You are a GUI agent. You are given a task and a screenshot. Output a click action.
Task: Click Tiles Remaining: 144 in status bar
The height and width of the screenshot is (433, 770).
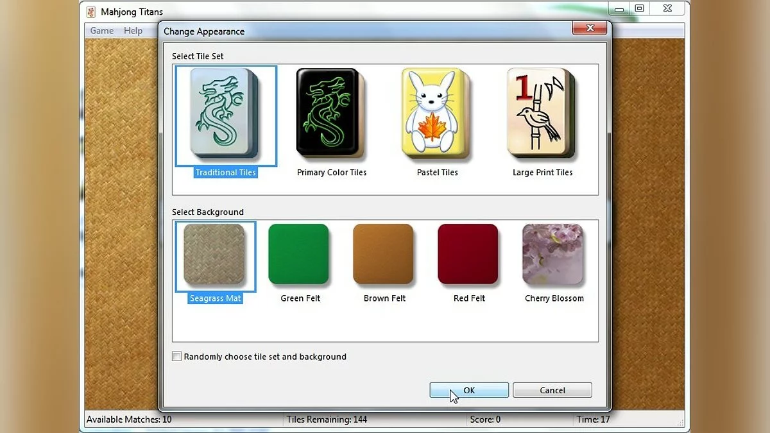(x=327, y=420)
